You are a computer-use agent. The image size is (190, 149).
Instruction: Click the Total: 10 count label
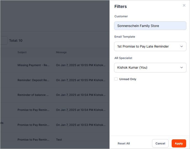(16, 41)
